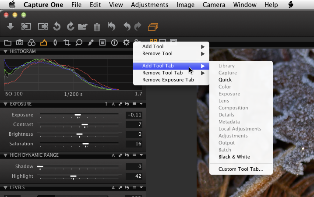The image size is (314, 197).
Task: Collapse the Exposure panel triangle
Action: 5,104
